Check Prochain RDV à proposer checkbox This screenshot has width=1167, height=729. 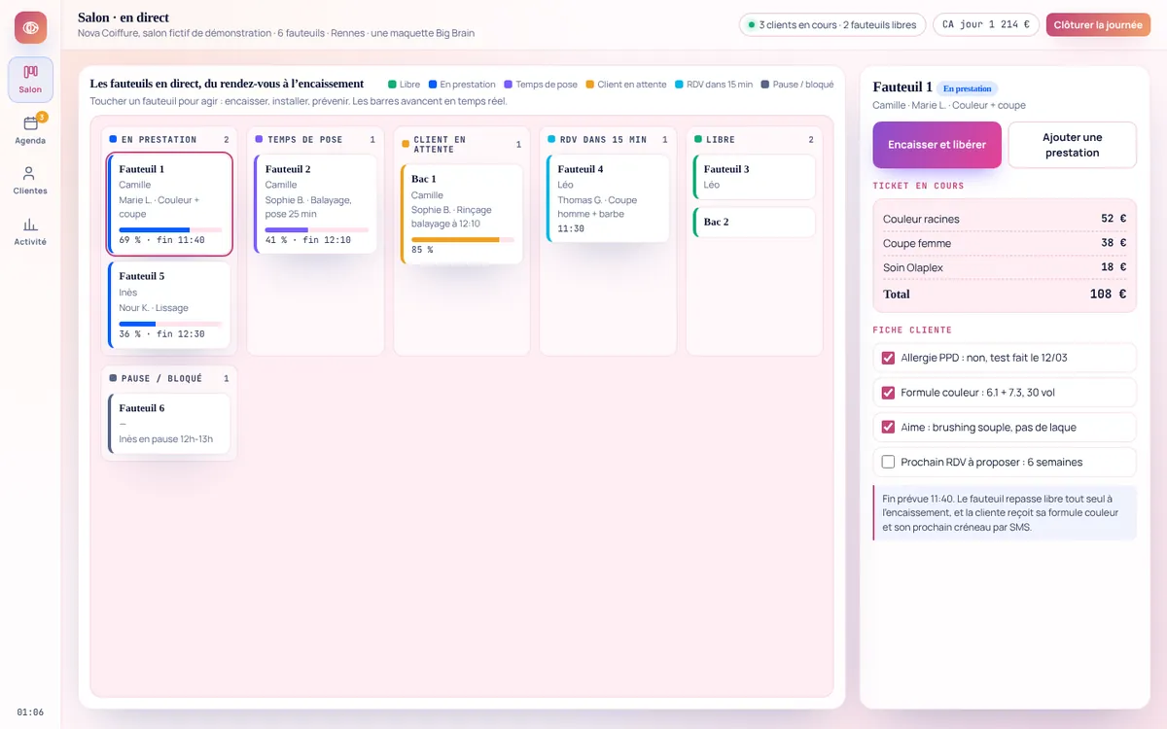888,462
